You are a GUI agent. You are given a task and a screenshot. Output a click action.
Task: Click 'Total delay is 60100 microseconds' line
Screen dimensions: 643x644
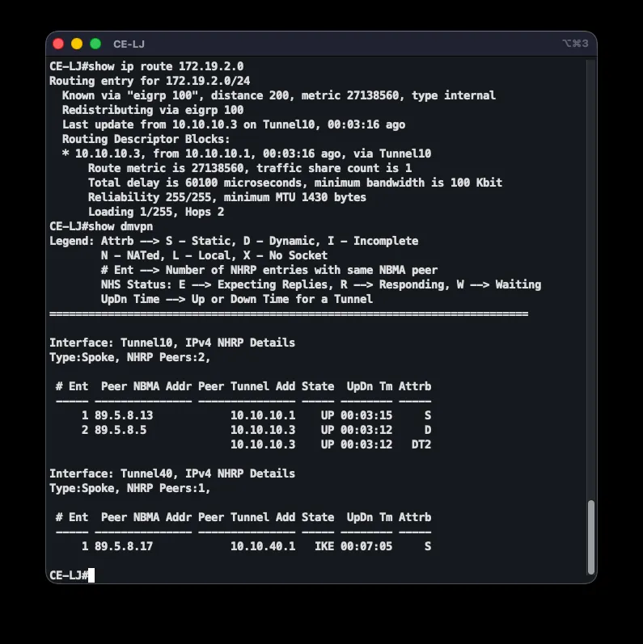click(294, 183)
